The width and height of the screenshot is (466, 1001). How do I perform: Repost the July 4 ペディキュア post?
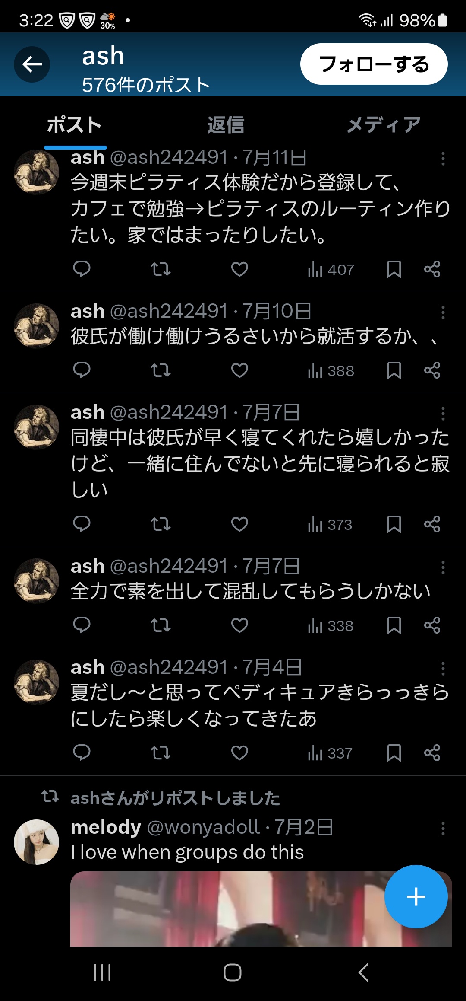pyautogui.click(x=161, y=753)
